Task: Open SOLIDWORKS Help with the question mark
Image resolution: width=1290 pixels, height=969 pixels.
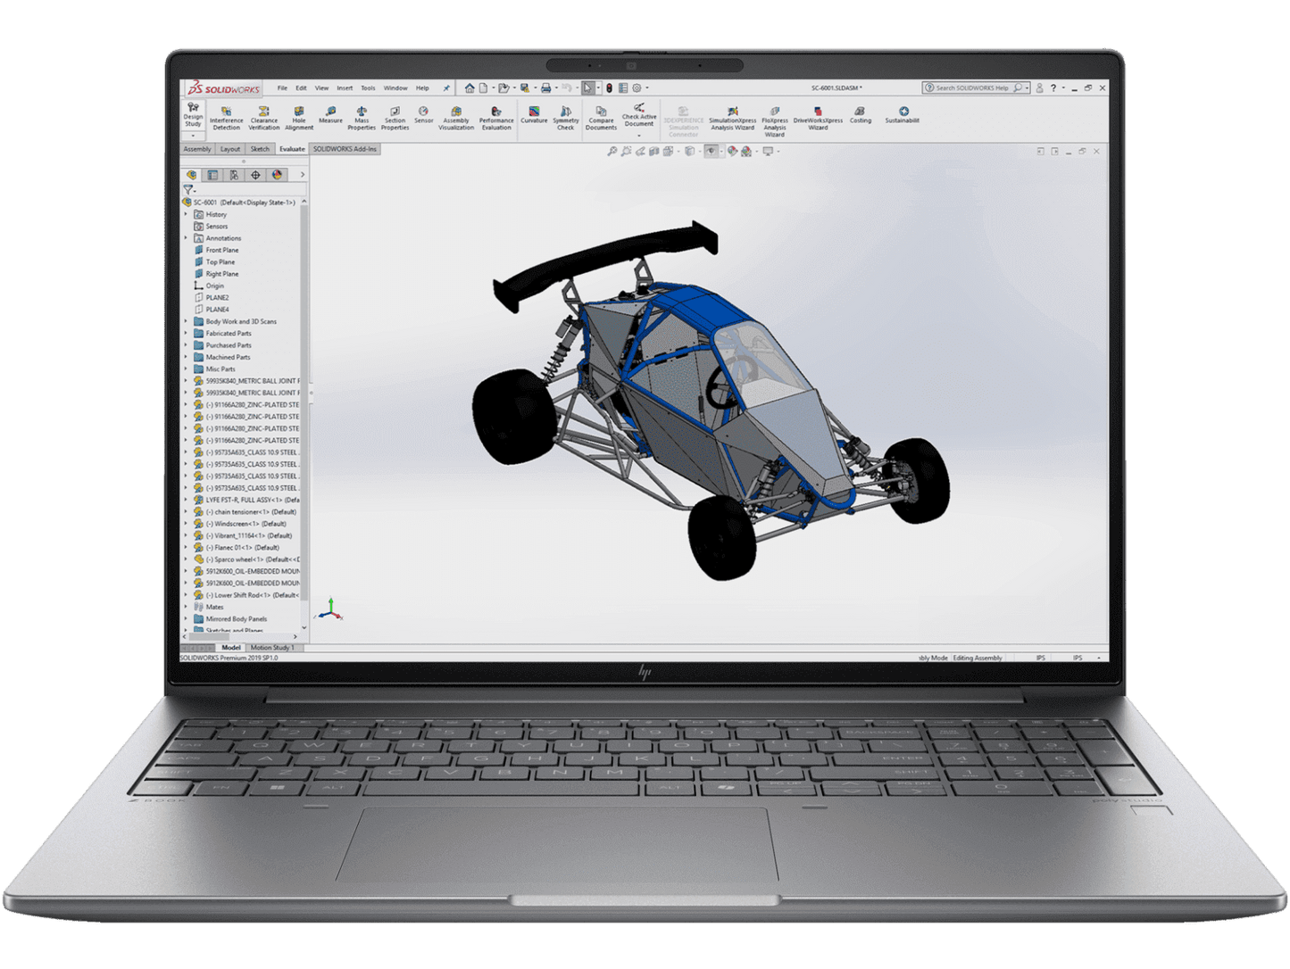Action: pos(1052,87)
